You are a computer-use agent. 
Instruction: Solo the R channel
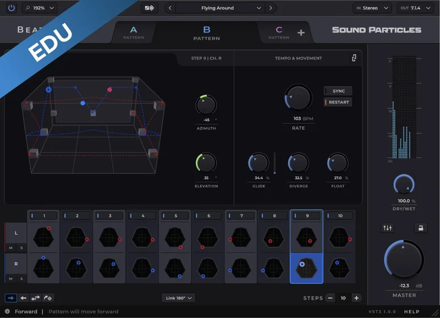pos(21,279)
